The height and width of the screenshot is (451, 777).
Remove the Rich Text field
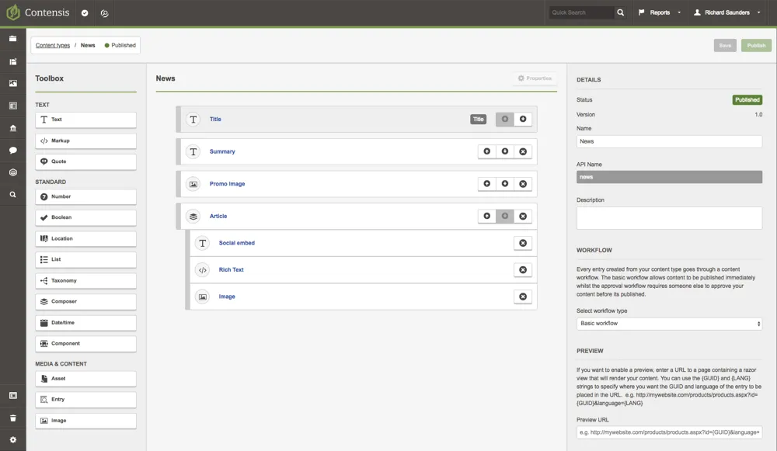coord(523,270)
